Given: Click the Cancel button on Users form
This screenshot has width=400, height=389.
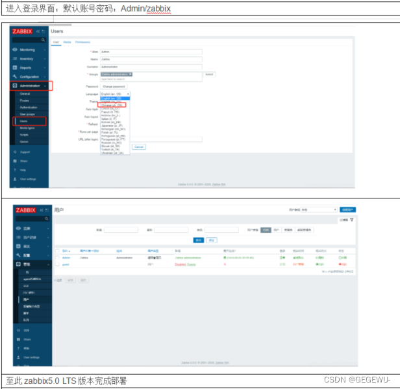Looking at the screenshot, I should click(139, 147).
